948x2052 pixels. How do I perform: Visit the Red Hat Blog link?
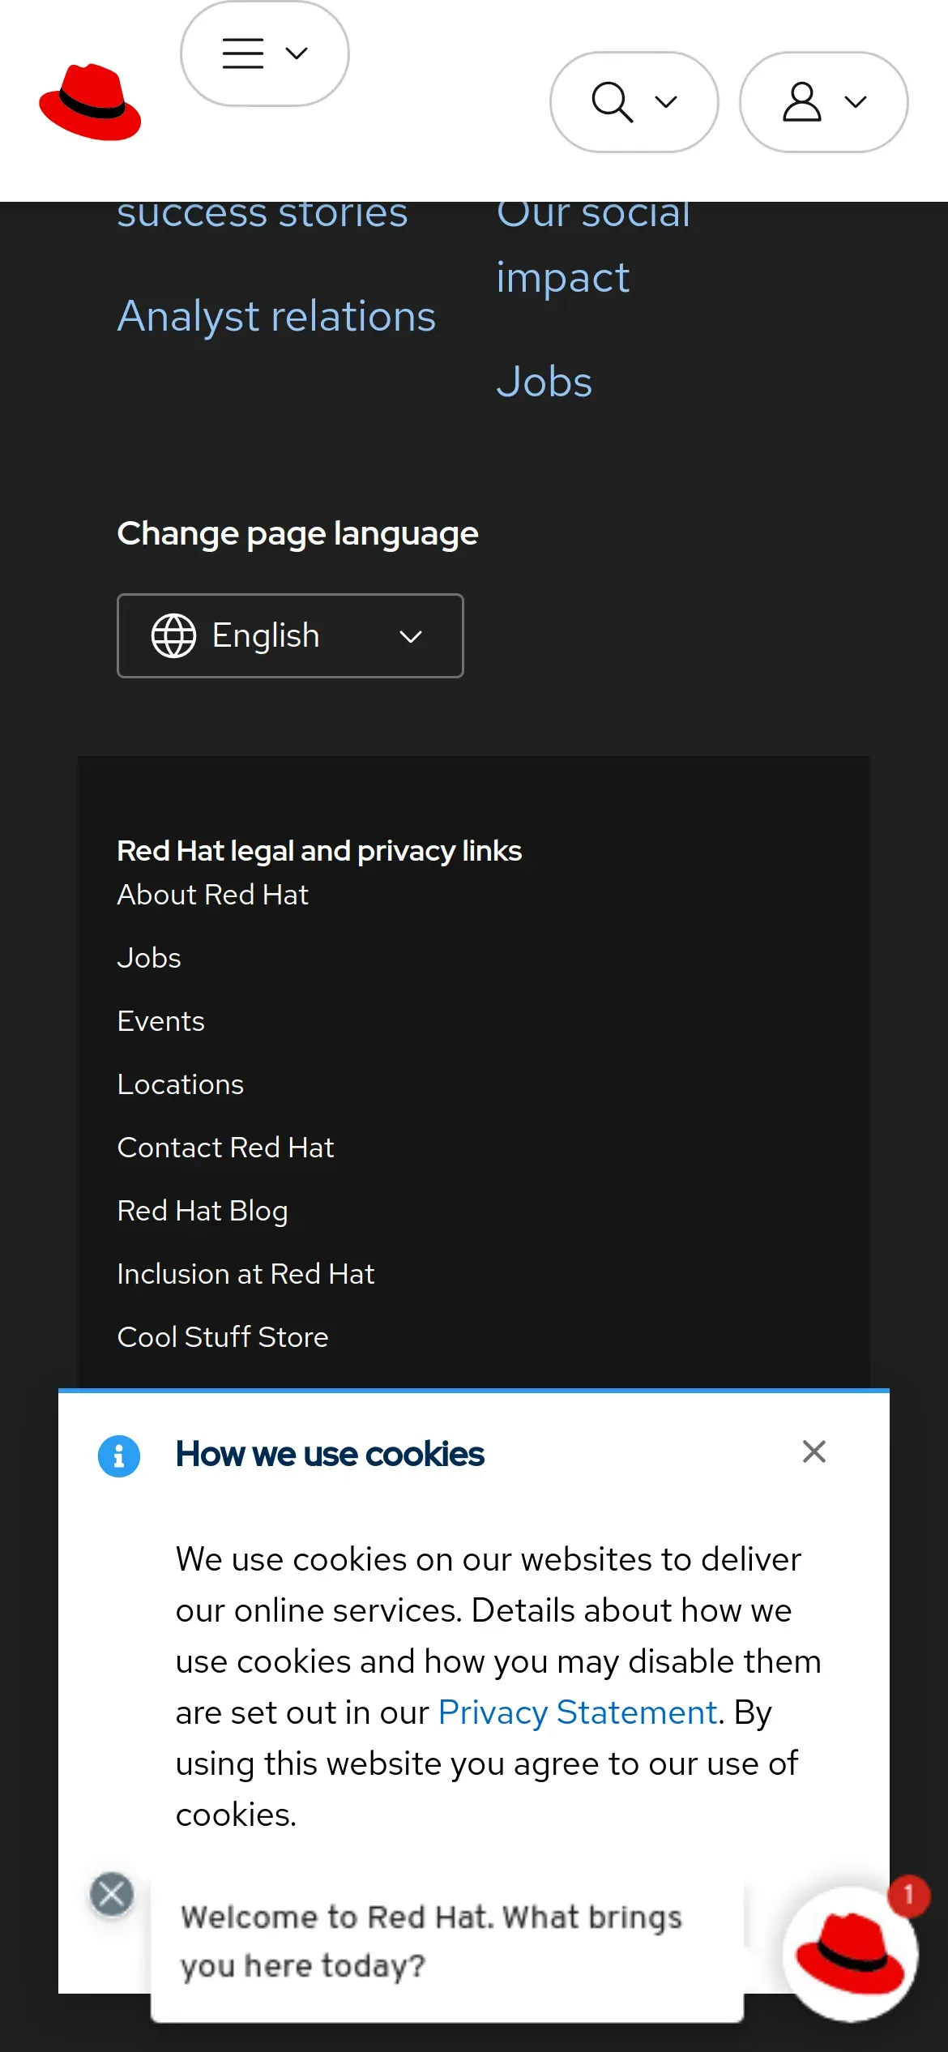[203, 1211]
